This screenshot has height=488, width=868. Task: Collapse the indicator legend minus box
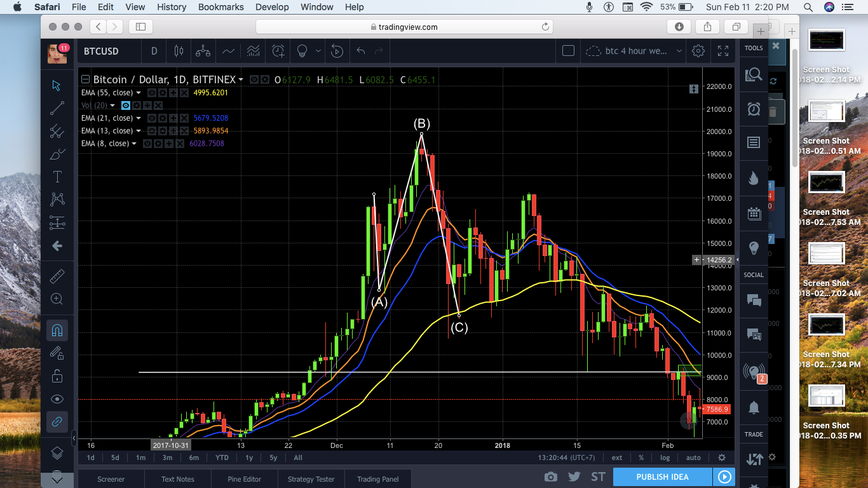(x=86, y=79)
